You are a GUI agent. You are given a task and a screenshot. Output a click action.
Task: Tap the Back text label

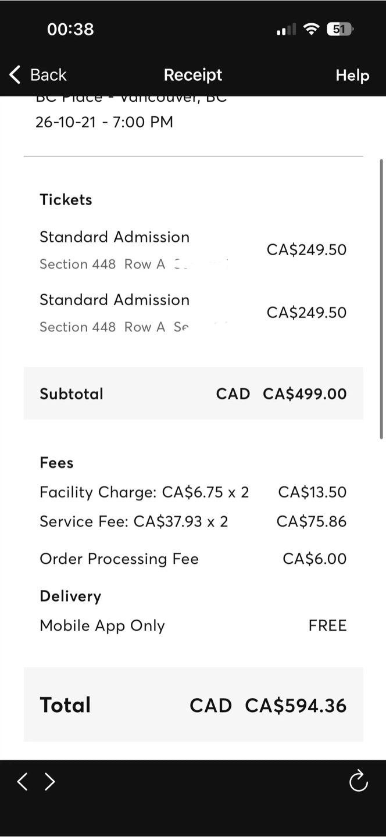[48, 75]
